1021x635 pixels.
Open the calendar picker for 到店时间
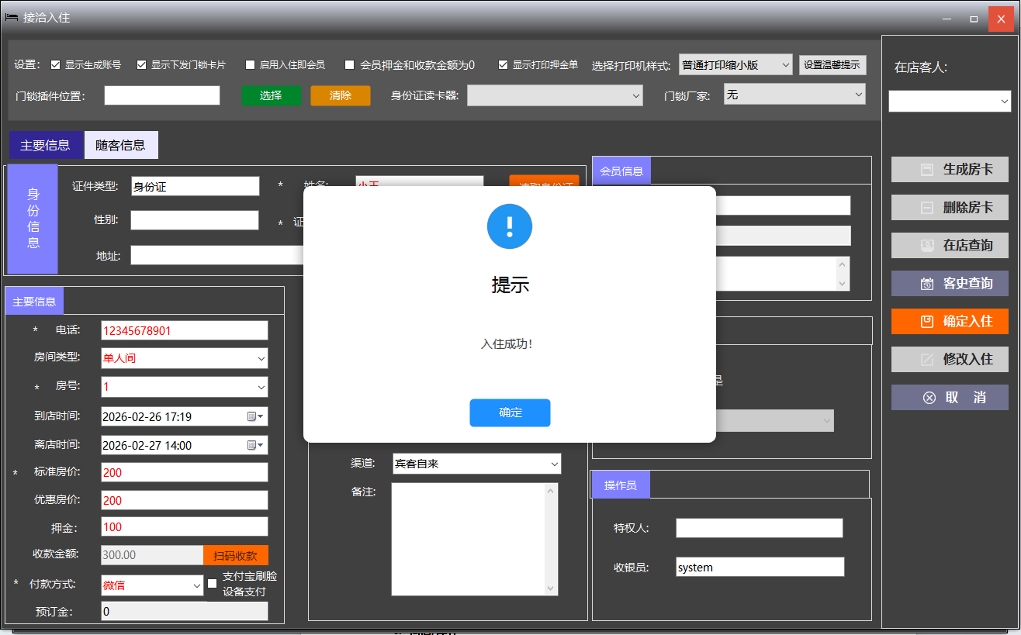[x=255, y=416]
